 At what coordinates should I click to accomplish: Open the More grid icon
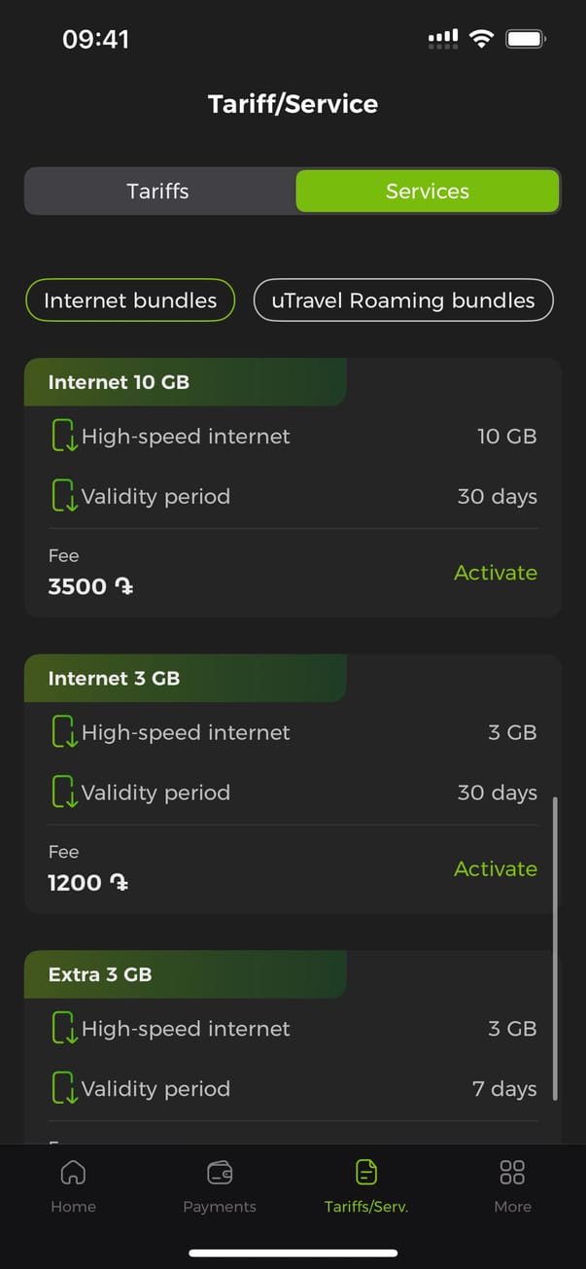pos(512,1173)
